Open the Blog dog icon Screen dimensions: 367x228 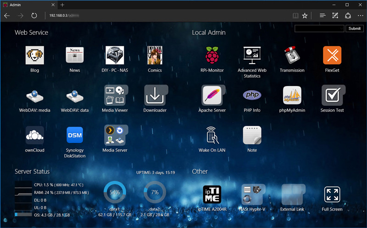pos(35,55)
